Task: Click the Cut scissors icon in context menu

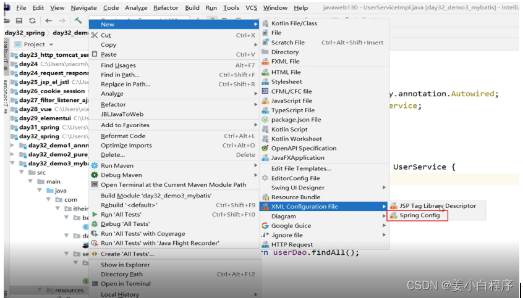Action: click(95, 35)
